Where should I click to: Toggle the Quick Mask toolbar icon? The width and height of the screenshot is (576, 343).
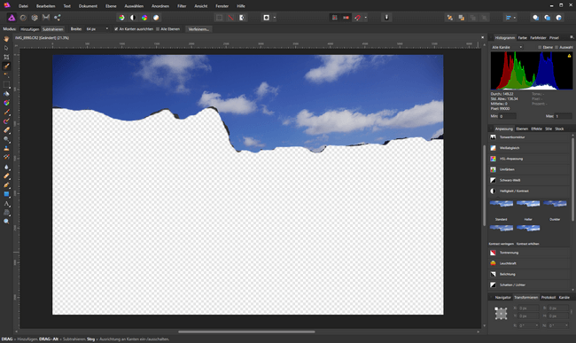point(267,18)
